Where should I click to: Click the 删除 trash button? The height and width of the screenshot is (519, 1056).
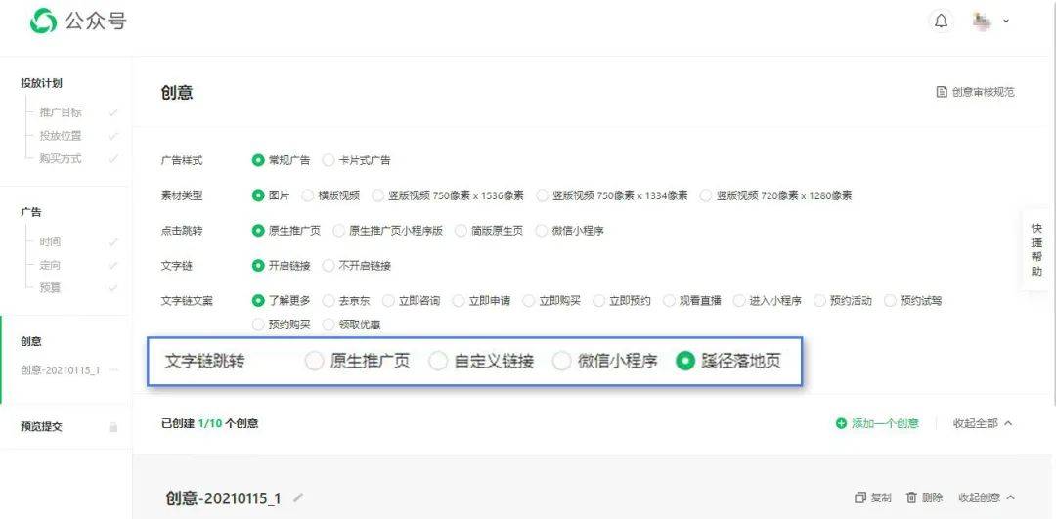[x=924, y=497]
